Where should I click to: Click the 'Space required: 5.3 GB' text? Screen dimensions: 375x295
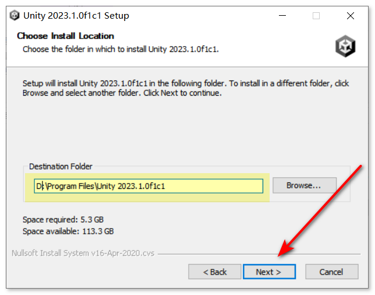(x=63, y=220)
